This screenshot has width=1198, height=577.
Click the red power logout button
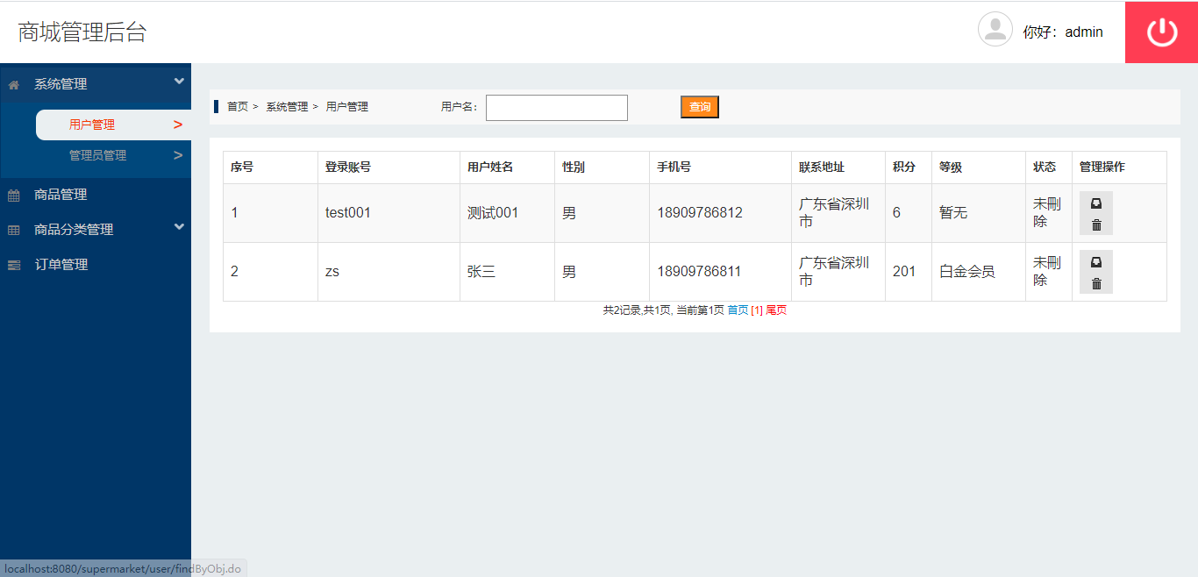[1161, 32]
